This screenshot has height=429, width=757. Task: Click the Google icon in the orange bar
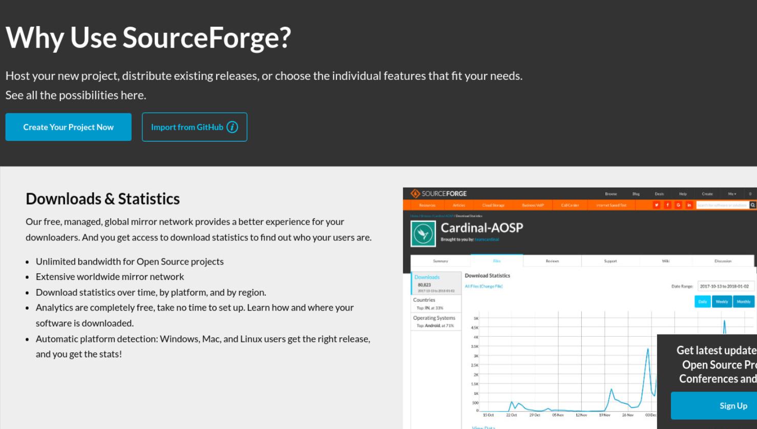pos(678,205)
